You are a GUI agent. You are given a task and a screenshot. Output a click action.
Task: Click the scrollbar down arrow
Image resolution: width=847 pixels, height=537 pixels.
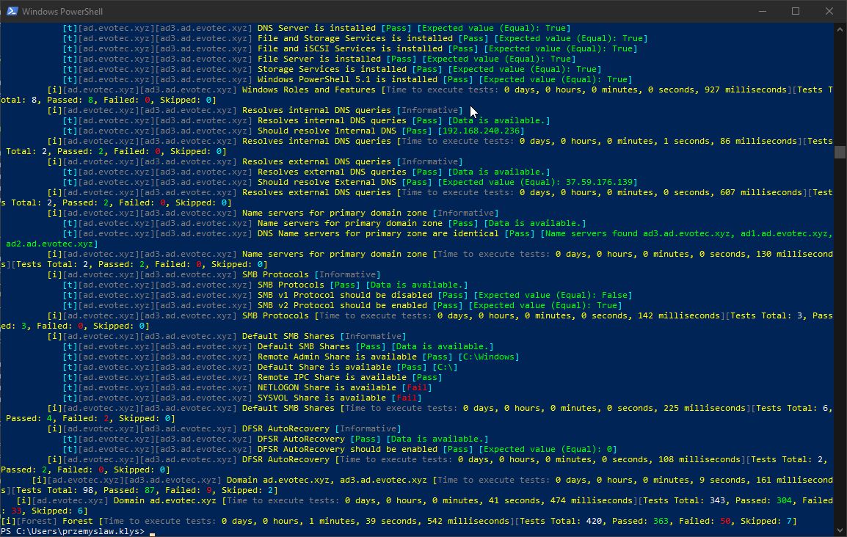coord(840,531)
